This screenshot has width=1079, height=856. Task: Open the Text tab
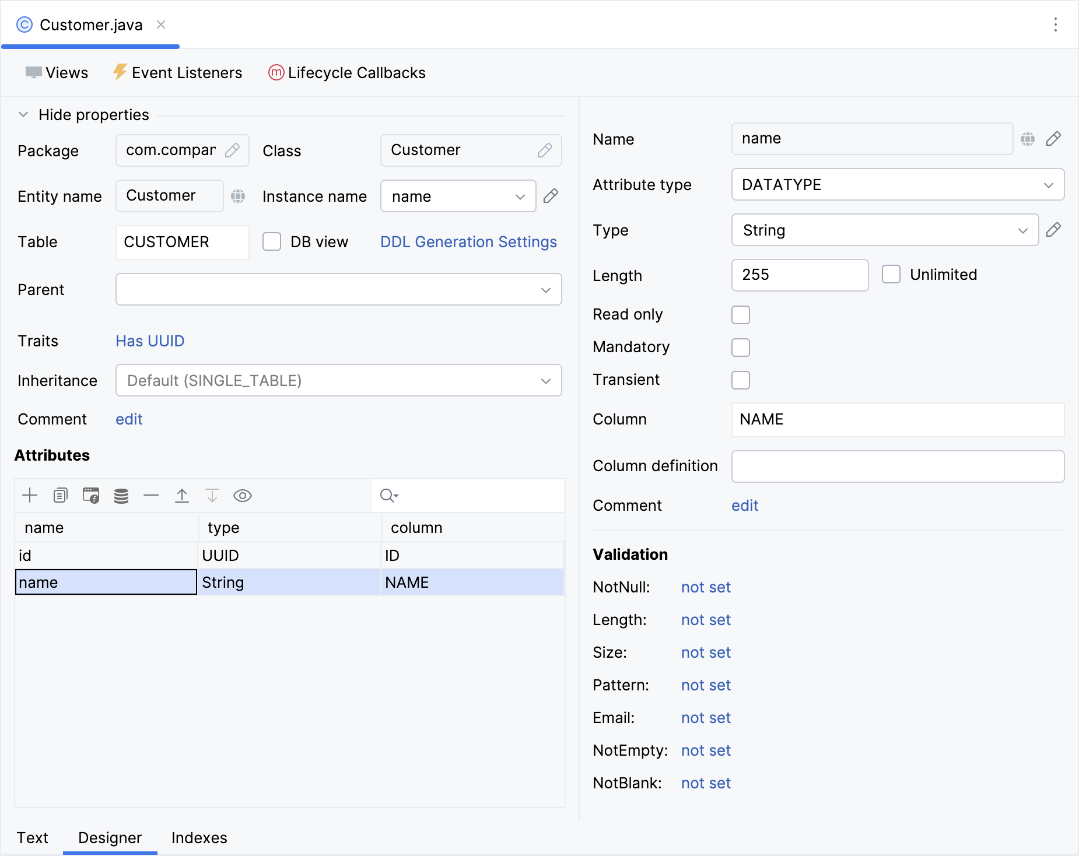pyautogui.click(x=33, y=838)
